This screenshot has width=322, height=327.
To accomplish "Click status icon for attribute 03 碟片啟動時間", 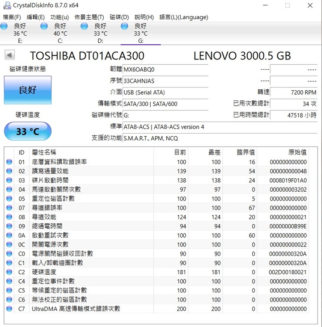I will 9,180.
